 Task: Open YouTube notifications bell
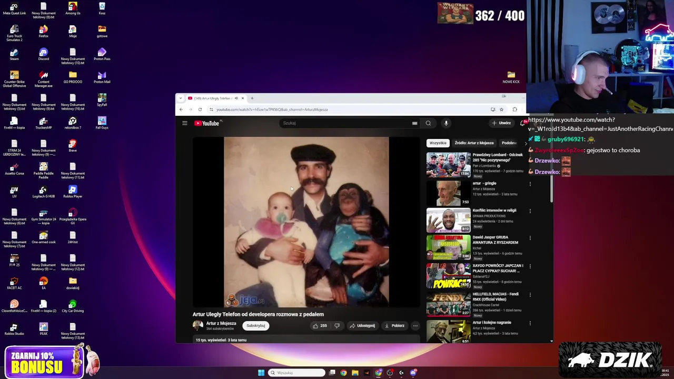522,123
